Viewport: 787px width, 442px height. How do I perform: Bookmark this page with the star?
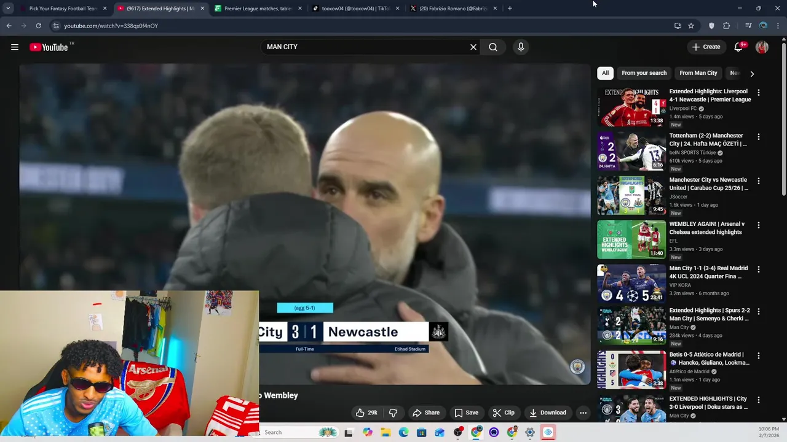[691, 26]
